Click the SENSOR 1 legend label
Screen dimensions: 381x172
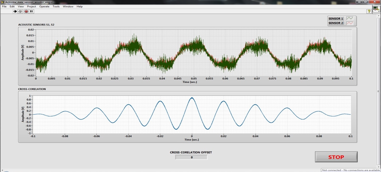(x=336, y=18)
